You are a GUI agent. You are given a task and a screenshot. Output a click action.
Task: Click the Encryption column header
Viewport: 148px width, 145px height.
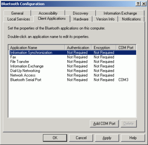coord(104,47)
